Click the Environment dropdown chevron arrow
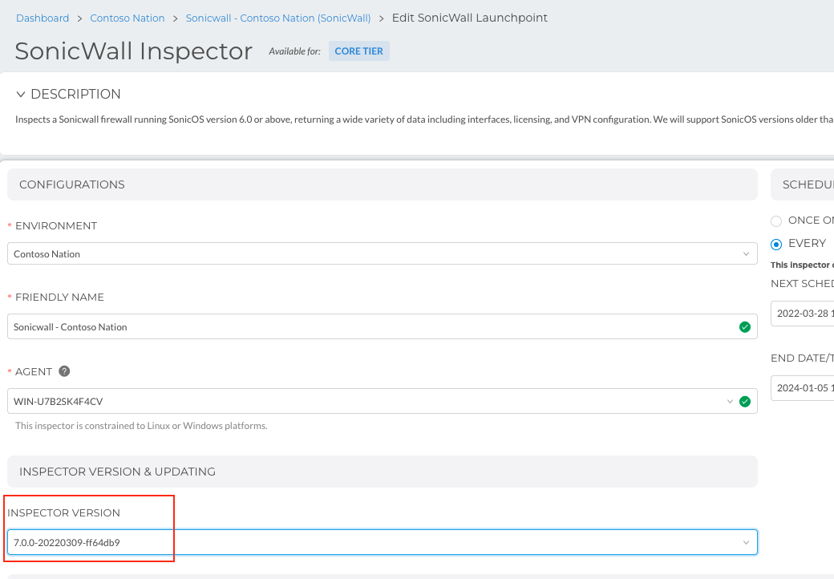Image resolution: width=834 pixels, height=579 pixels. click(746, 253)
